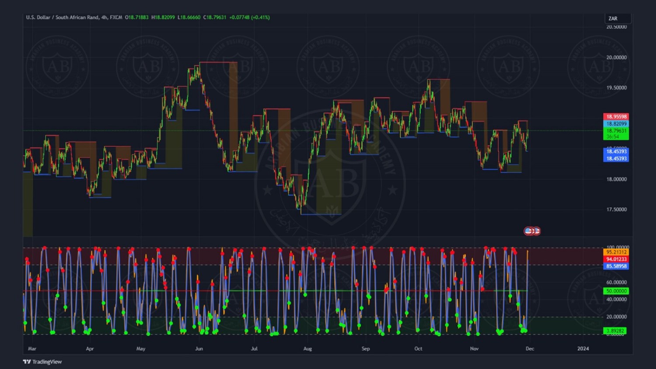This screenshot has width=656, height=369.
Task: Select the blue 85.58958 oscillator value label
Action: 616,266
